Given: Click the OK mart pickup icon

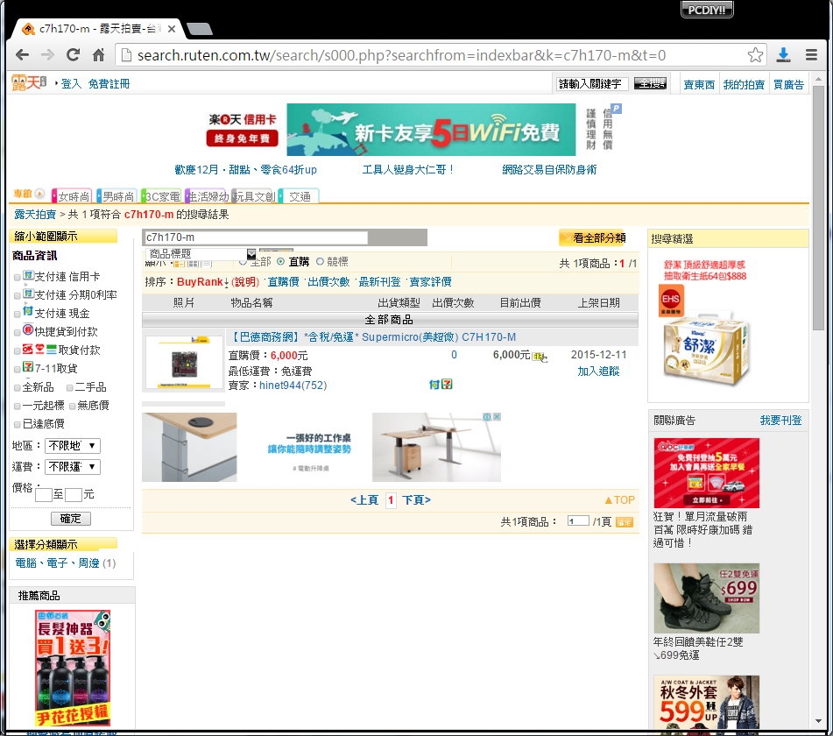Looking at the screenshot, I should click(x=28, y=349).
